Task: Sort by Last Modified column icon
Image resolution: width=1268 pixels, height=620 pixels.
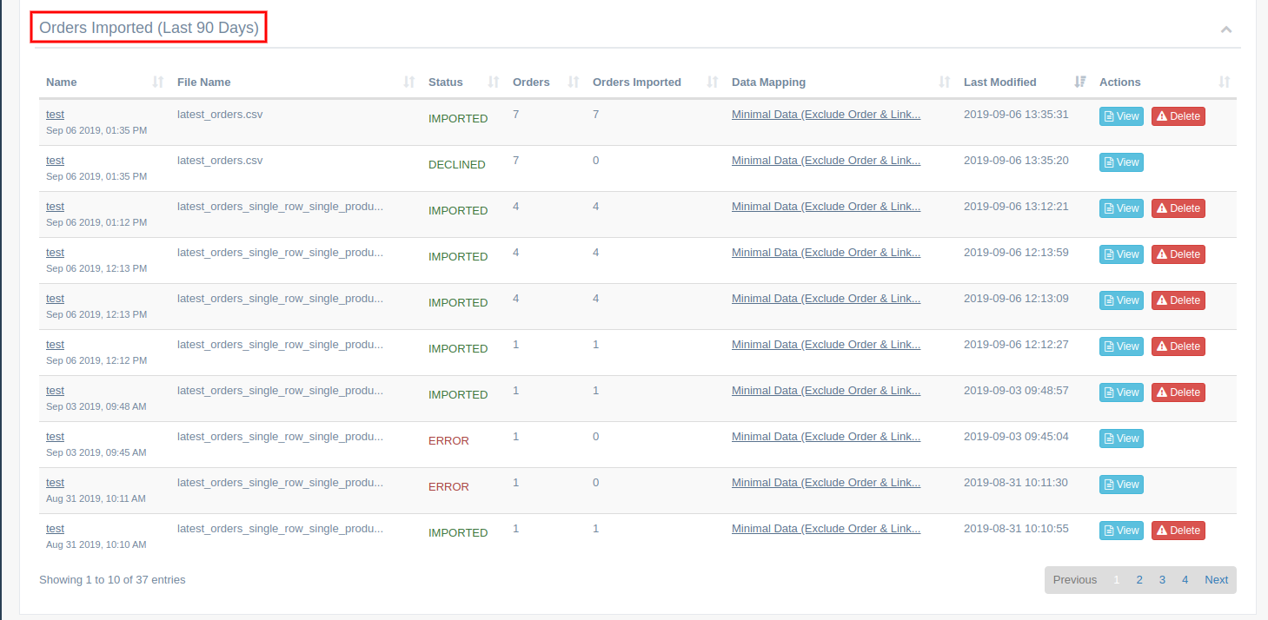Action: click(1080, 82)
